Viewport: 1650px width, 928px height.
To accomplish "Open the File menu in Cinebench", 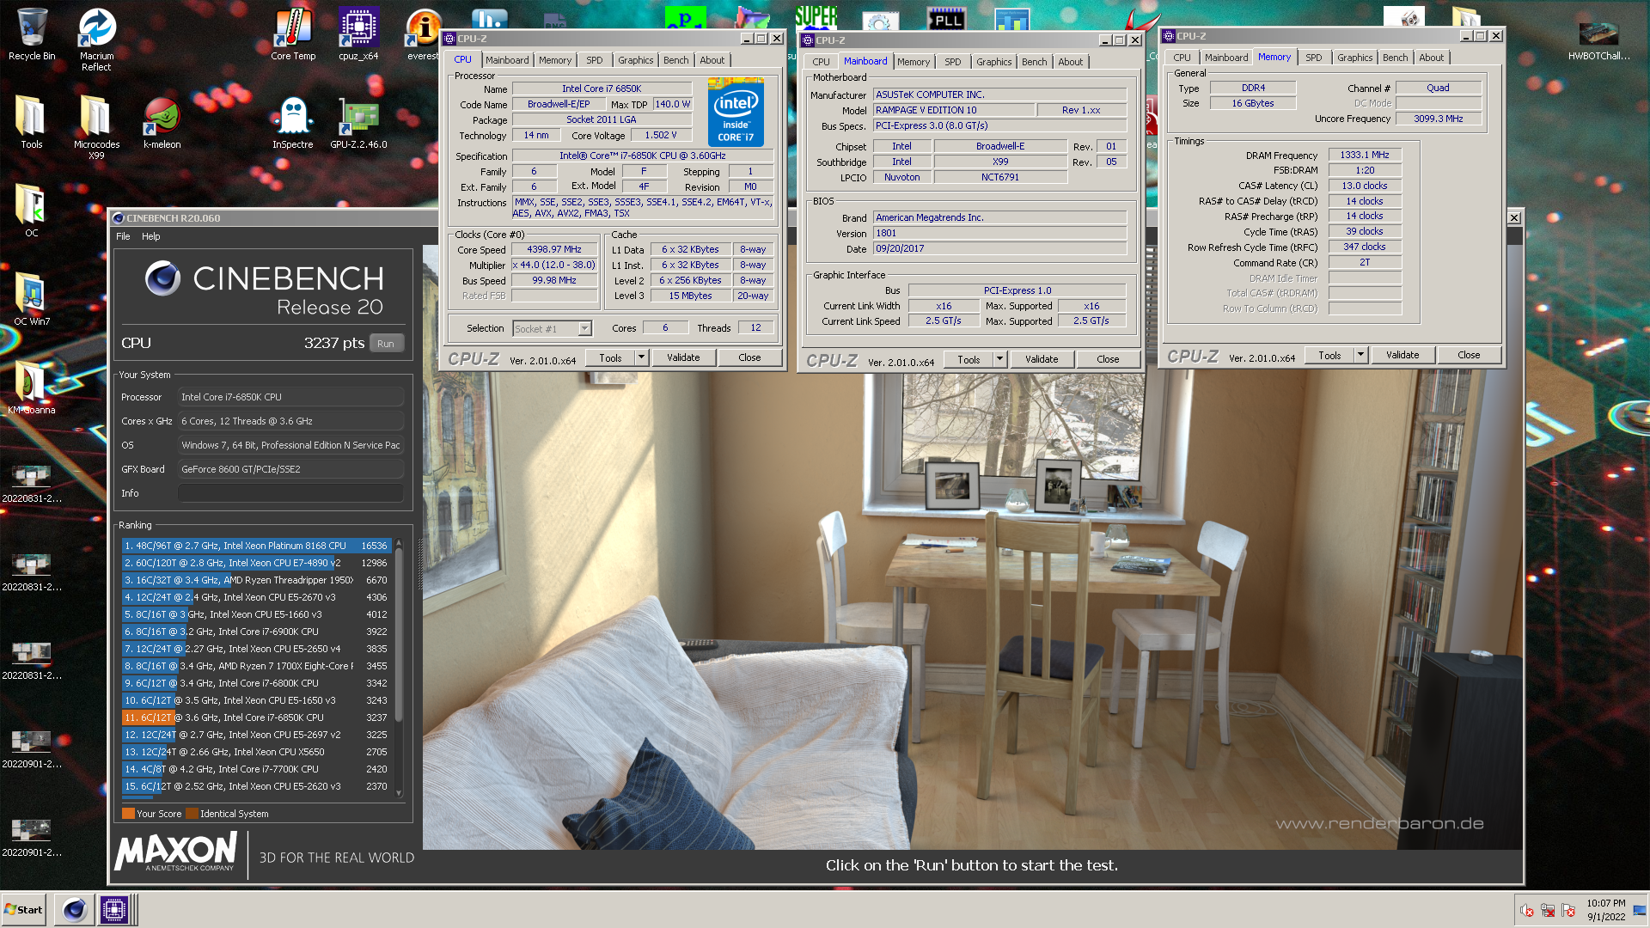I will [x=123, y=236].
